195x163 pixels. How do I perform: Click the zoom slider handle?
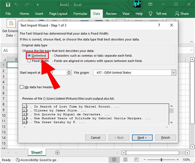click(161, 160)
